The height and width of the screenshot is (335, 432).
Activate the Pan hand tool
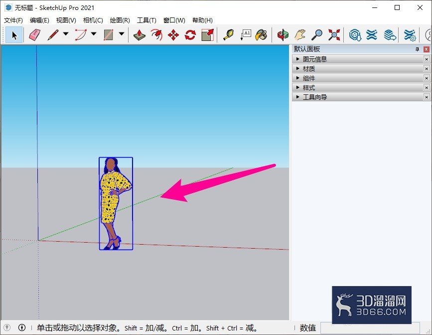(x=300, y=35)
